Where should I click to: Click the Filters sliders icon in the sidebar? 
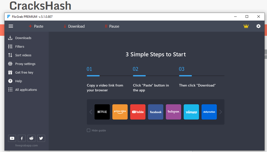tap(10, 46)
